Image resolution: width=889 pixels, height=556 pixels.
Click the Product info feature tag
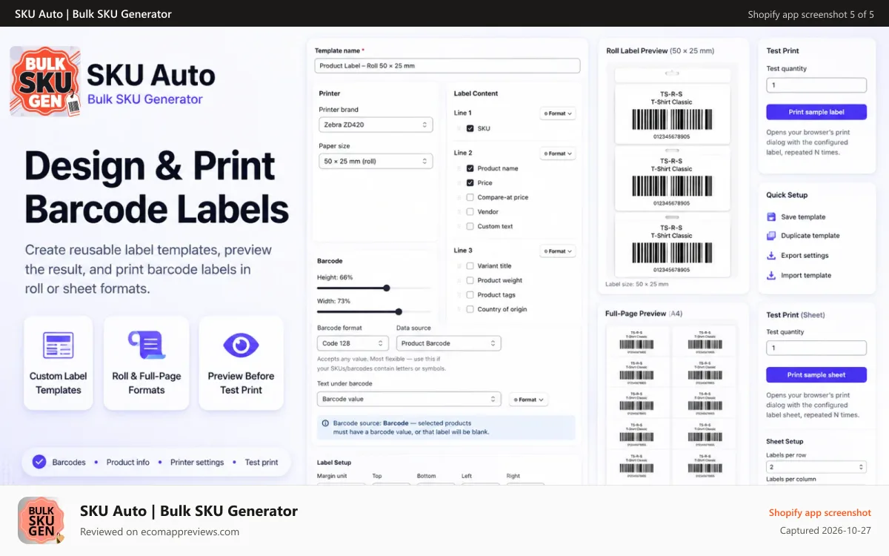127,462
